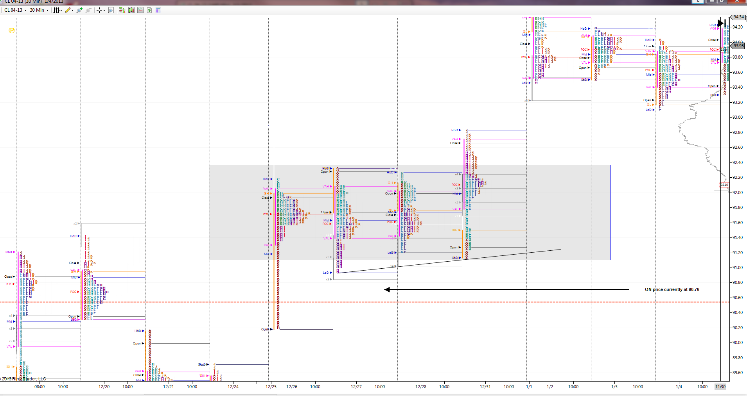Click the 12/27 date axis label
This screenshot has height=396, width=747.
pyautogui.click(x=356, y=387)
